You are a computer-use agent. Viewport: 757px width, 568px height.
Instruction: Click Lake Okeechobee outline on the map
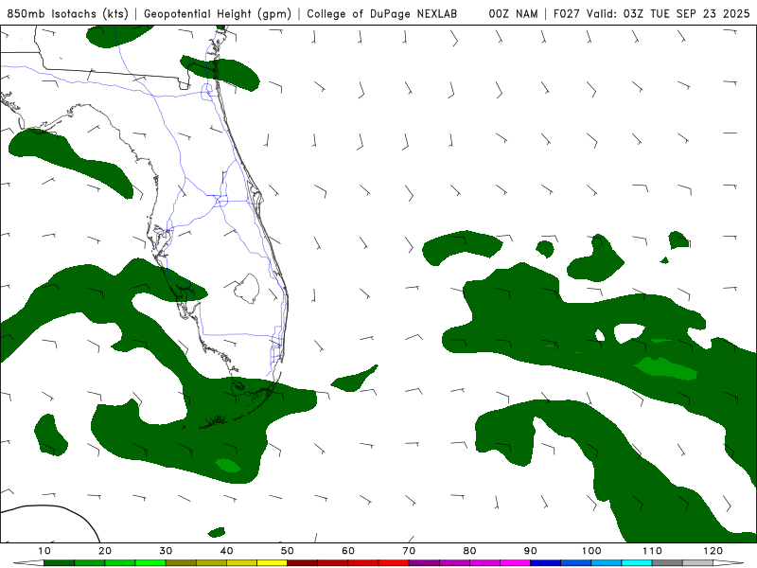(247, 289)
